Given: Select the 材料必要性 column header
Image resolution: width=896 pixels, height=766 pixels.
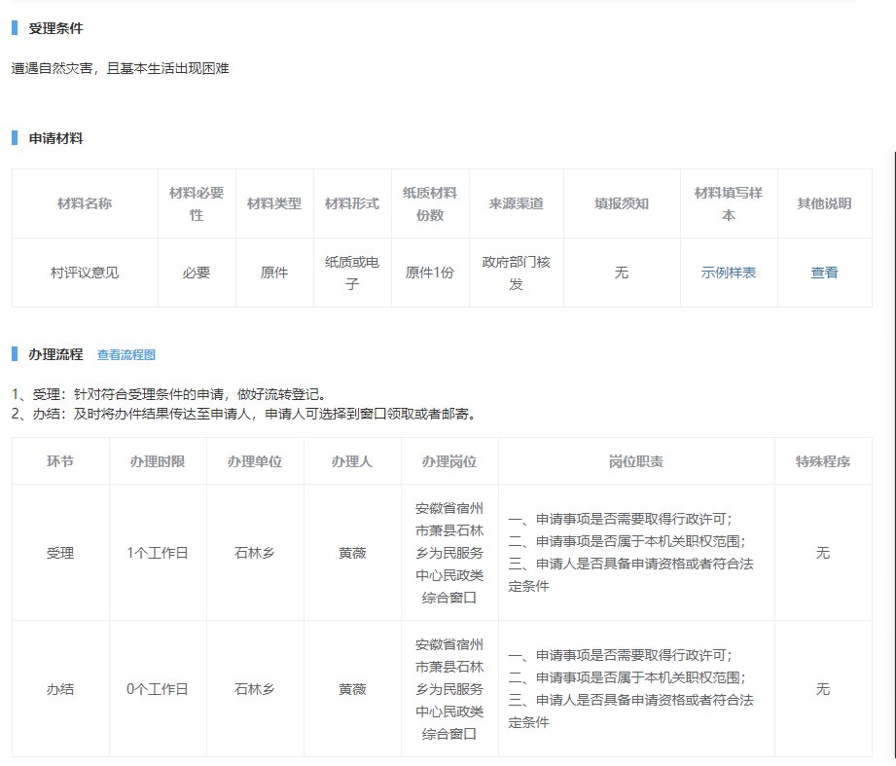Looking at the screenshot, I should tap(197, 203).
